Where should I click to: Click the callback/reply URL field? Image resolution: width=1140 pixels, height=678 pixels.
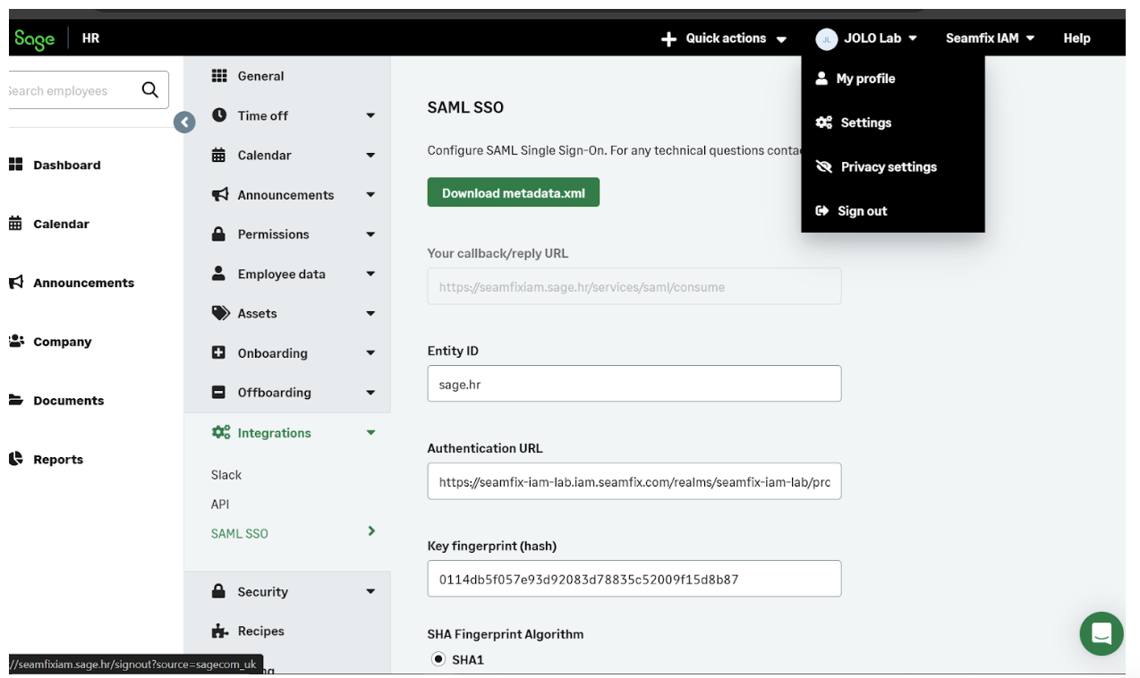point(634,286)
